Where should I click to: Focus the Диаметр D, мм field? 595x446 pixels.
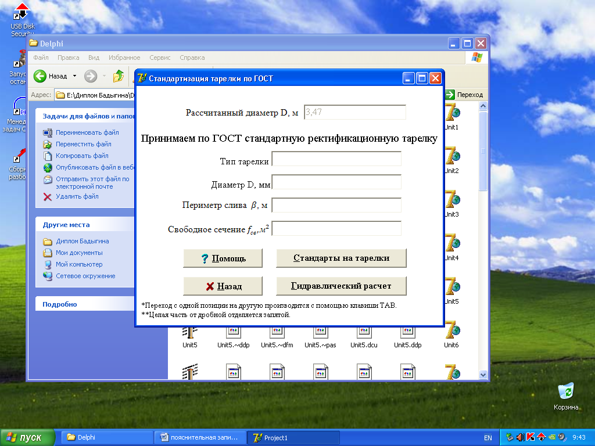pos(336,182)
